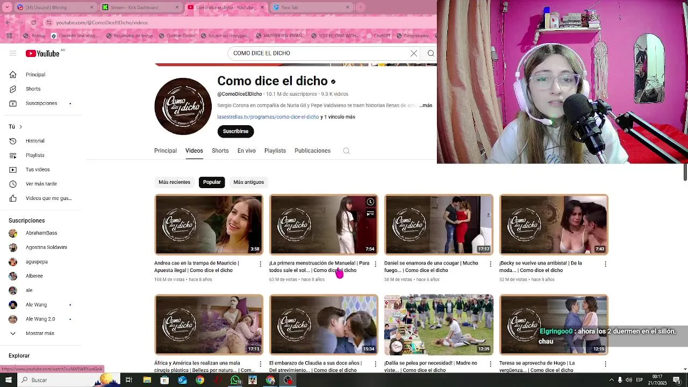Select the Más recientes filter chip

pyautogui.click(x=174, y=182)
